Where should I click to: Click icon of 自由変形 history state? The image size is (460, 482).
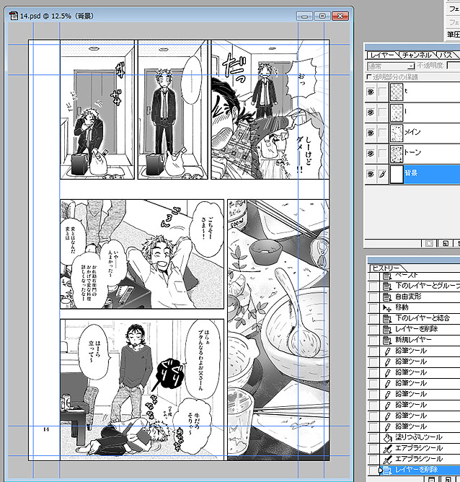pos(387,297)
